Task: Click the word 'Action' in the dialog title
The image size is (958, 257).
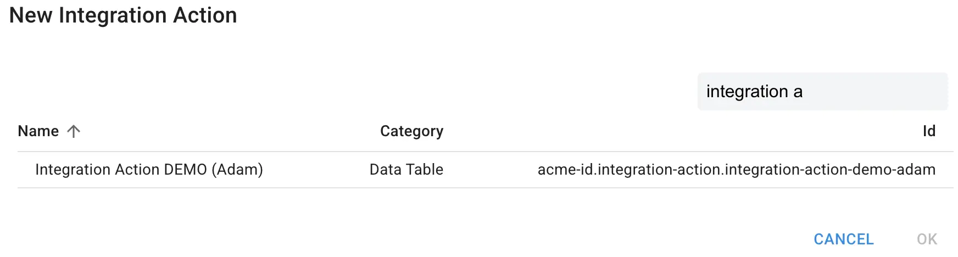Action: pyautogui.click(x=205, y=15)
